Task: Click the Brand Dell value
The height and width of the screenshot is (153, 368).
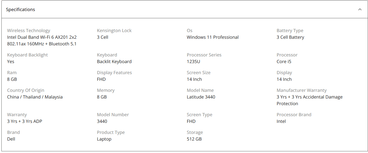Action: [x=11, y=139]
